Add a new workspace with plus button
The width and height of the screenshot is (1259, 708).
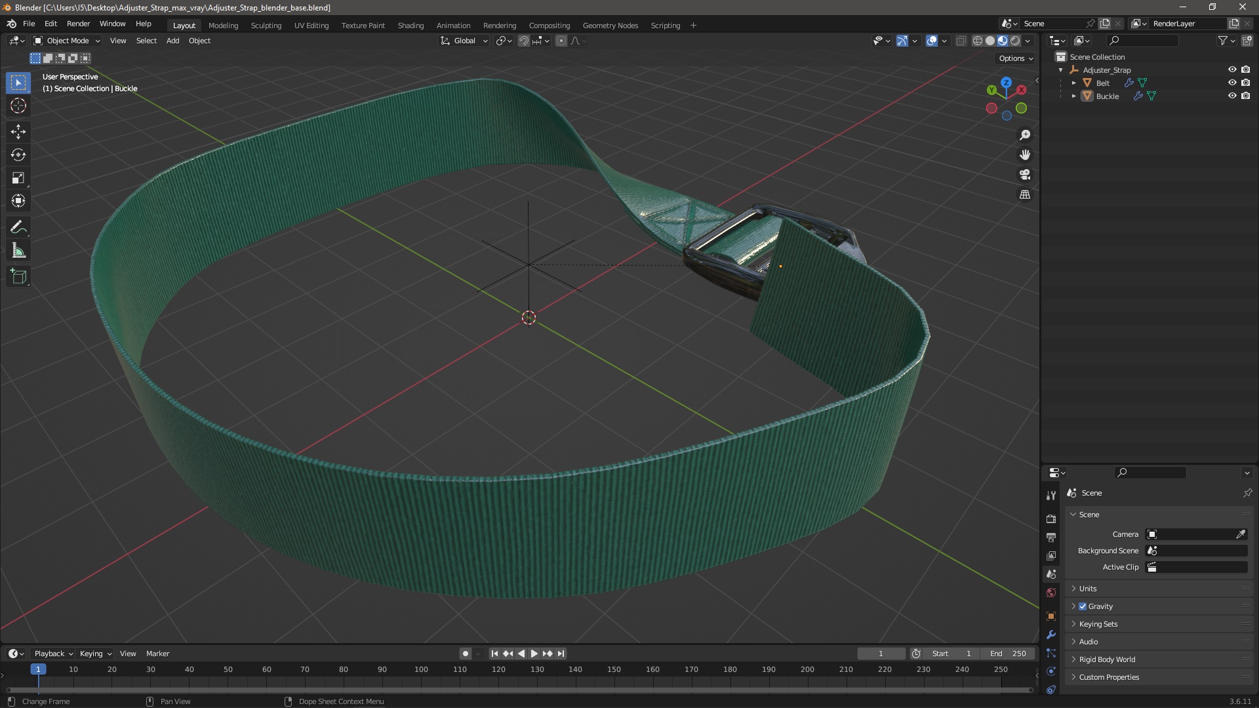coord(693,26)
